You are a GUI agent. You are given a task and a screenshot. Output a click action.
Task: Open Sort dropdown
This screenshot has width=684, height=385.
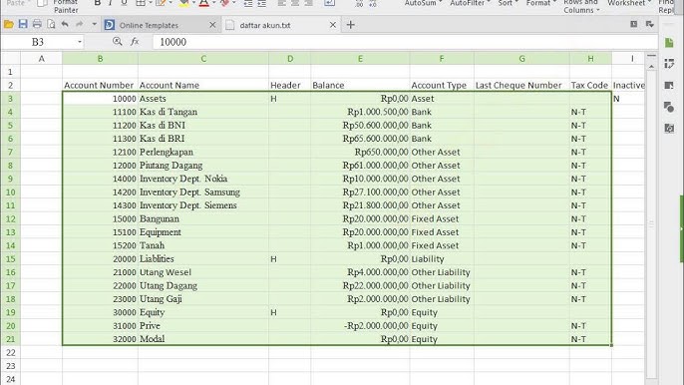pyautogui.click(x=508, y=3)
